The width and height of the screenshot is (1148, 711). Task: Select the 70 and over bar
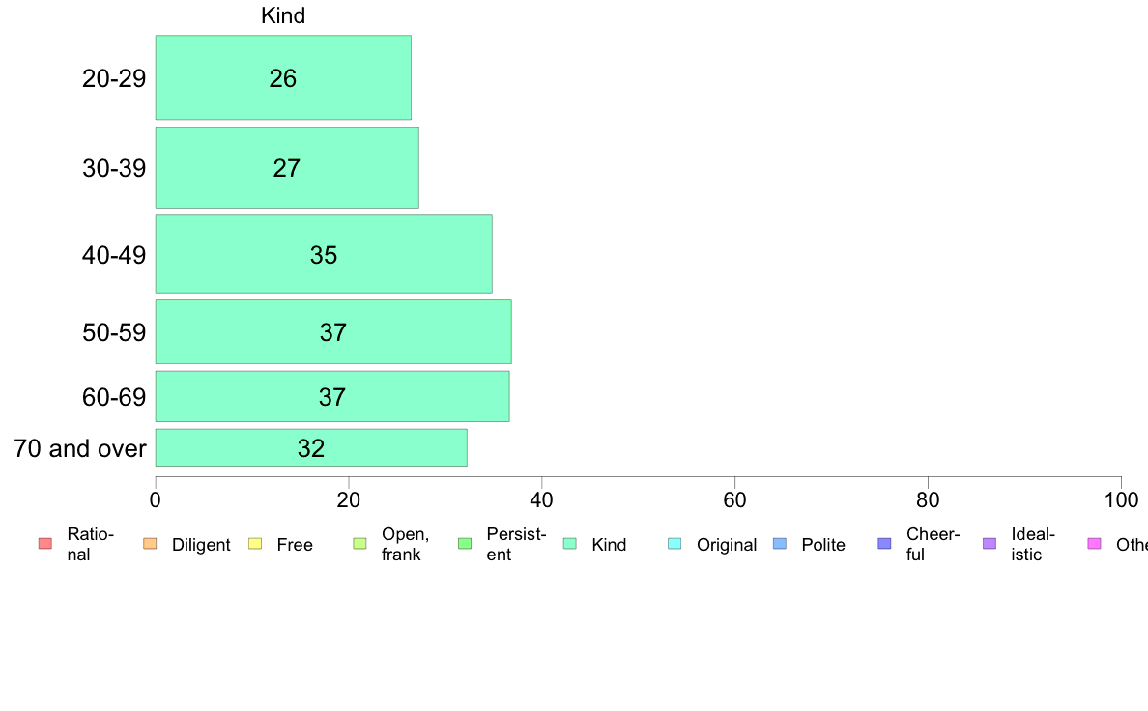(311, 447)
